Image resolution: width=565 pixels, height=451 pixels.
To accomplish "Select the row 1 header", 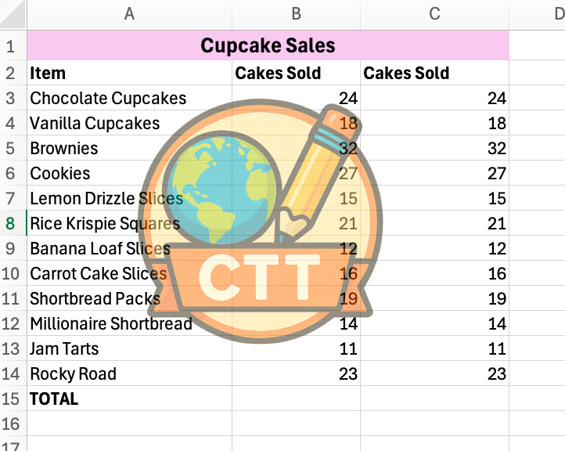I will [x=11, y=46].
